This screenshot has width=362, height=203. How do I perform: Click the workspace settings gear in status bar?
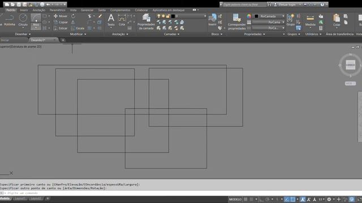329,199
